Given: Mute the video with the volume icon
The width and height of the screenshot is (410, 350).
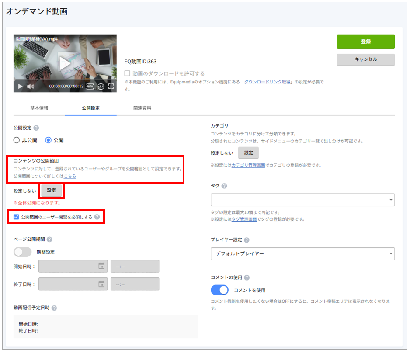Looking at the screenshot, I should (x=31, y=86).
